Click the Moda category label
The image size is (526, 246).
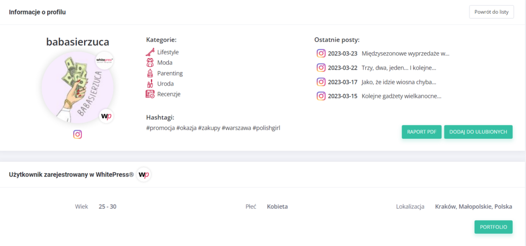[165, 63]
